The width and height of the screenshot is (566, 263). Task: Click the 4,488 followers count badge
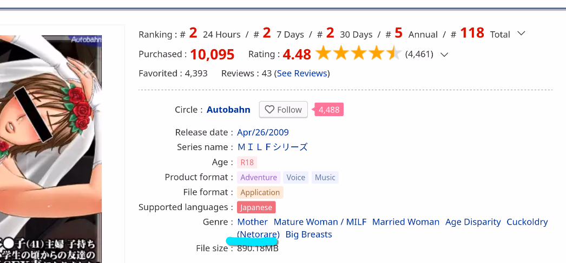click(329, 110)
